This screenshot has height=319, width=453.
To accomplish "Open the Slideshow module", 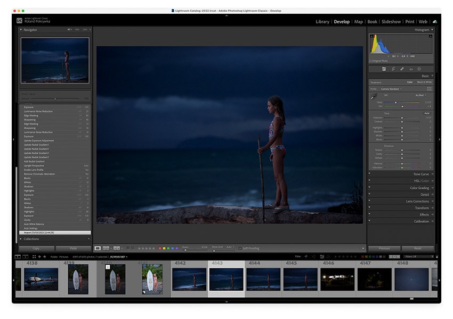I will (391, 22).
